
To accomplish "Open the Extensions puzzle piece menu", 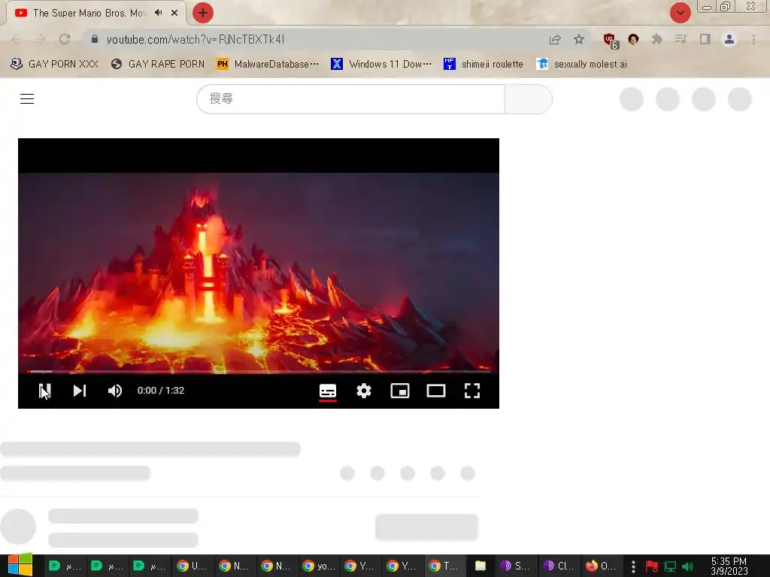I will (657, 39).
